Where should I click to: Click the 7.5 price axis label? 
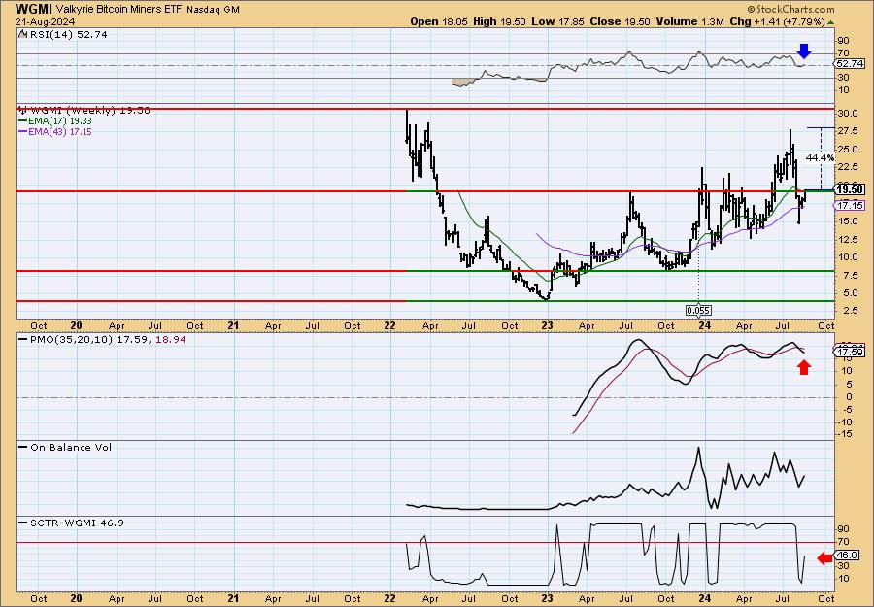[x=850, y=276]
